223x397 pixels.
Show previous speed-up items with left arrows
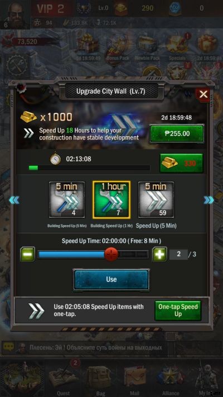click(14, 200)
